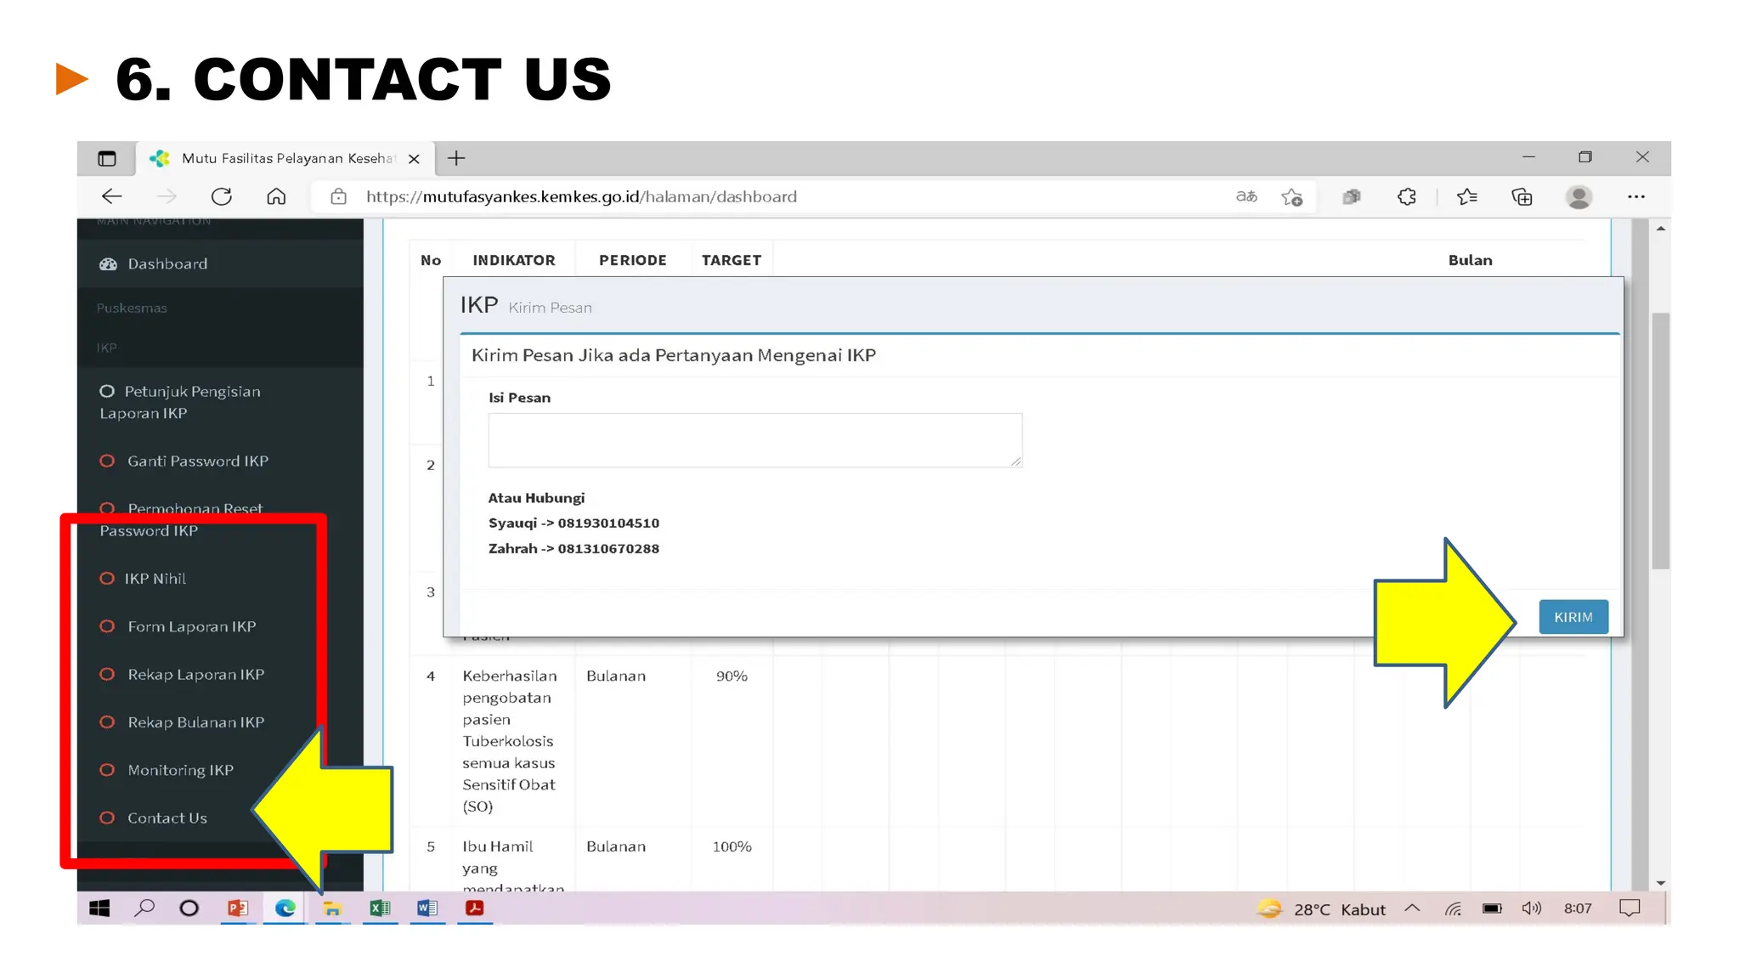This screenshot has width=1740, height=979.
Task: Go back with the browser arrow
Action: 112,196
